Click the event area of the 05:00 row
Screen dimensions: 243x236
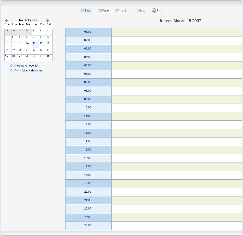(x=177, y=66)
